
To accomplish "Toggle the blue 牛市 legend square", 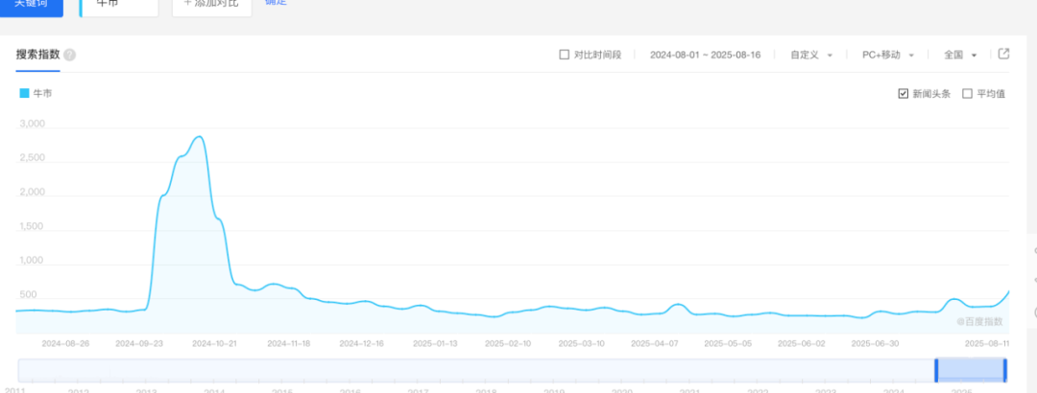I will point(24,94).
